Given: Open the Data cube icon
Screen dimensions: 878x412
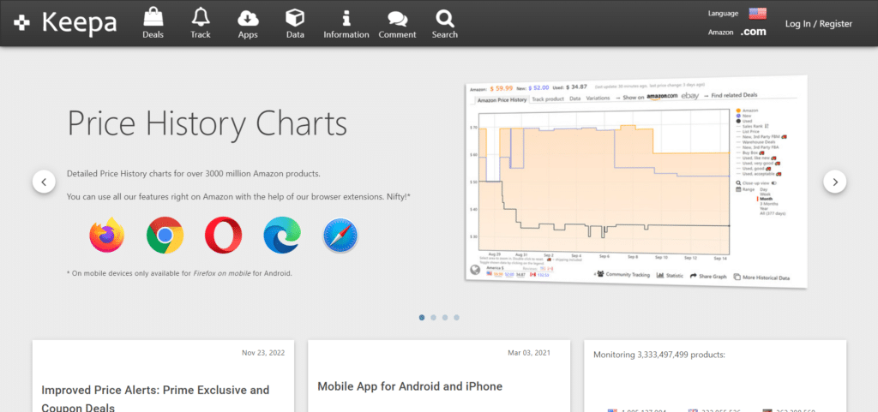Looking at the screenshot, I should [x=295, y=18].
